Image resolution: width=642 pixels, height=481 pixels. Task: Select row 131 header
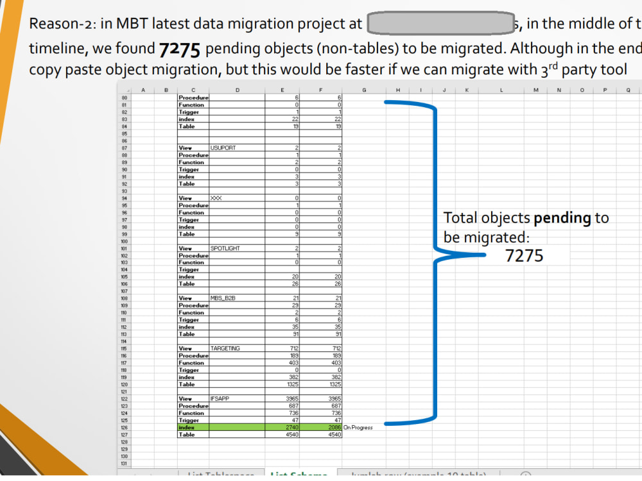pos(125,464)
